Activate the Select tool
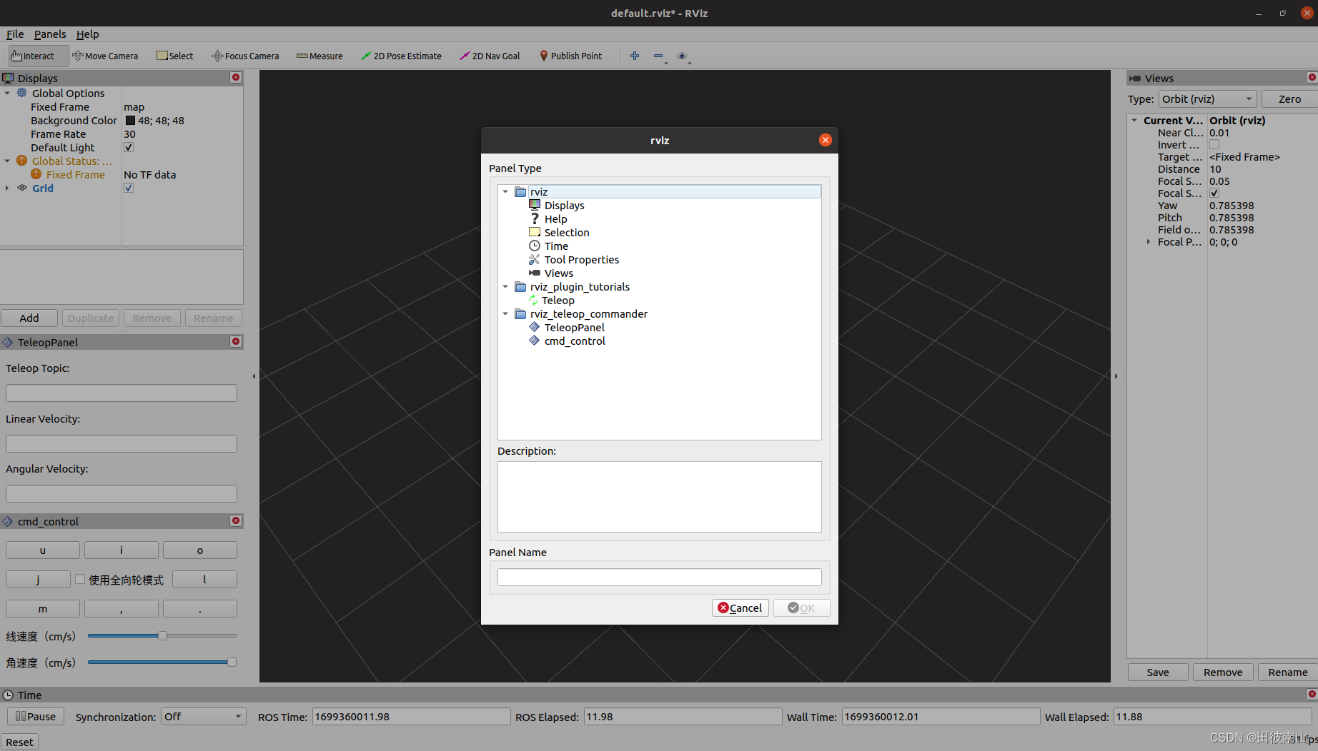This screenshot has height=751, width=1318. click(x=175, y=56)
